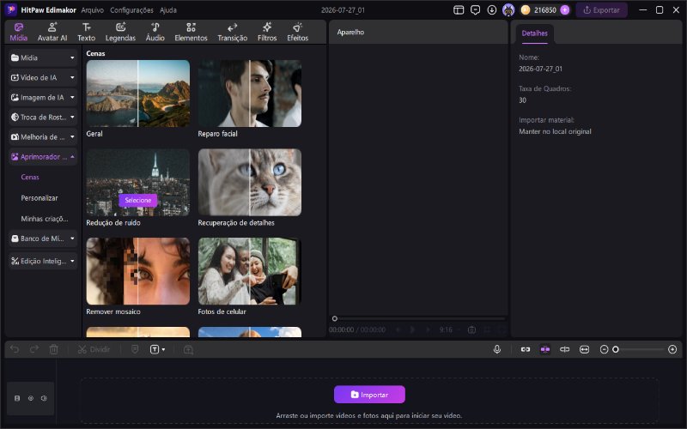
Task: Collapse the Aprimorador section
Action: [72, 157]
